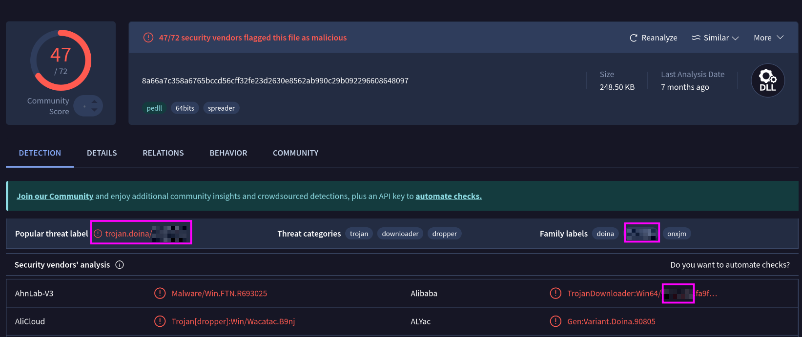Click the ALYac detection warning icon
The width and height of the screenshot is (802, 337).
click(x=555, y=321)
